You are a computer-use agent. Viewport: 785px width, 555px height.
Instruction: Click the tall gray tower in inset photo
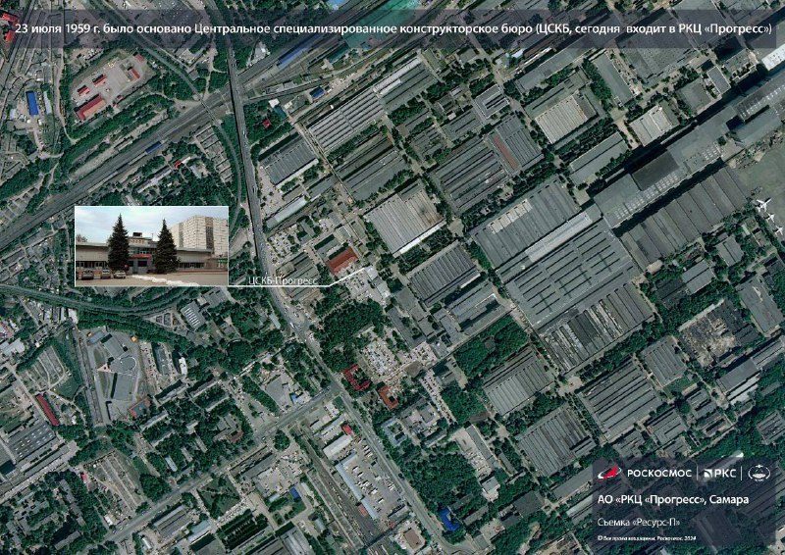(202, 234)
